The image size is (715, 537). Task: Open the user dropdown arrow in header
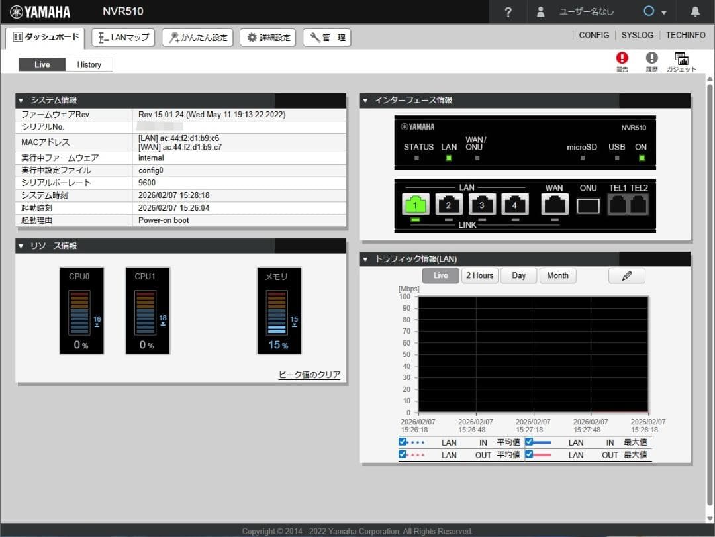pos(663,13)
